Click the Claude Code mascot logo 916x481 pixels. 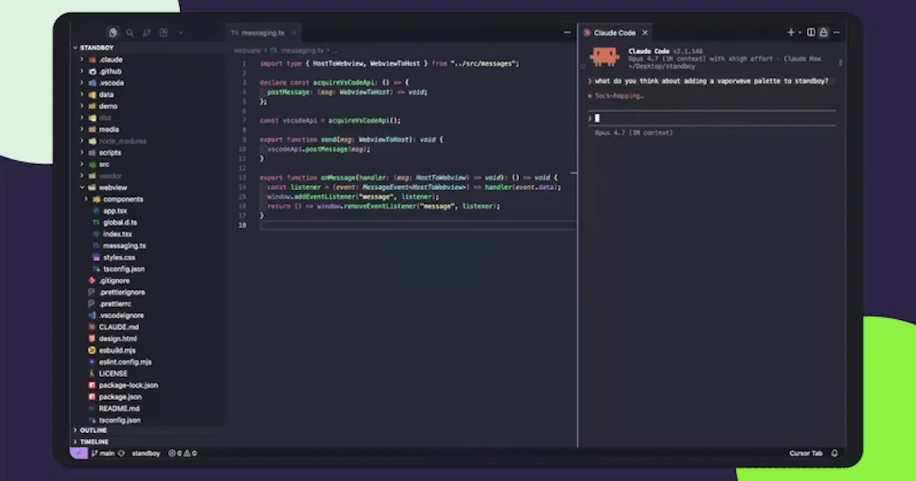pos(605,56)
